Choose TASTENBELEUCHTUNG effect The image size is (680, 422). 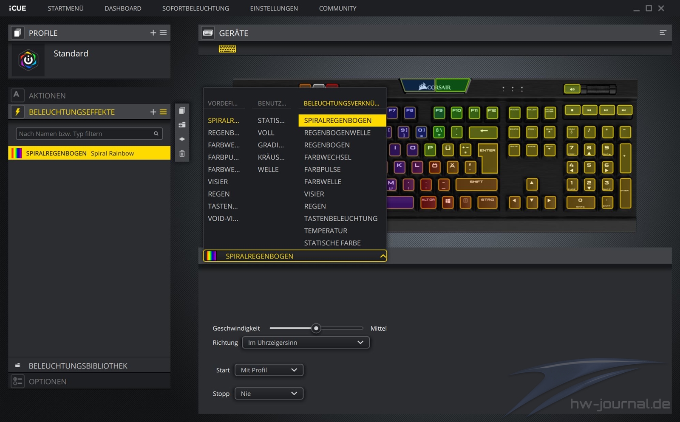coord(341,218)
